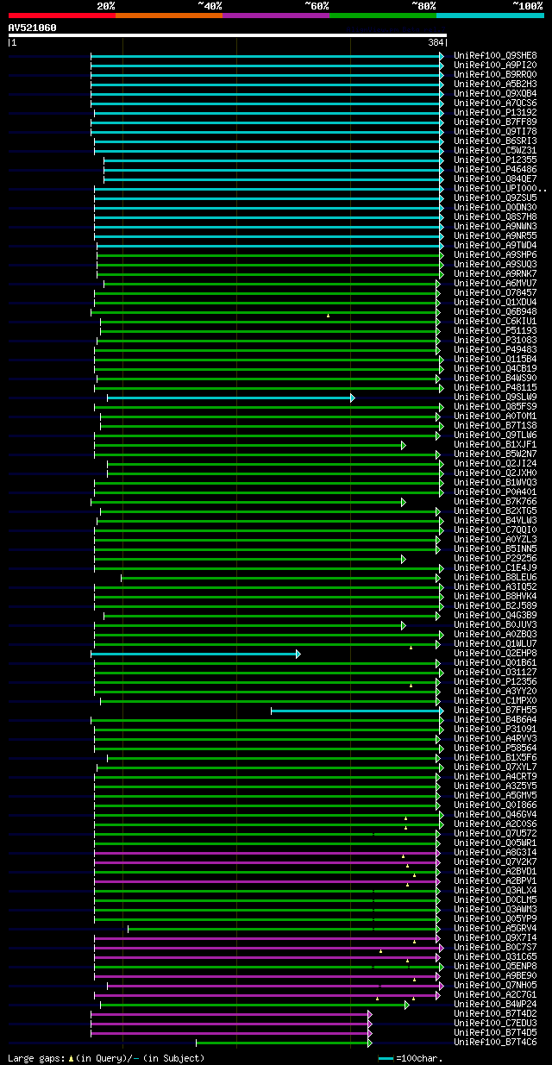552x1065 pixels.
Task: Open hit UniRef100_B7T4D2
Action: coord(495,1014)
